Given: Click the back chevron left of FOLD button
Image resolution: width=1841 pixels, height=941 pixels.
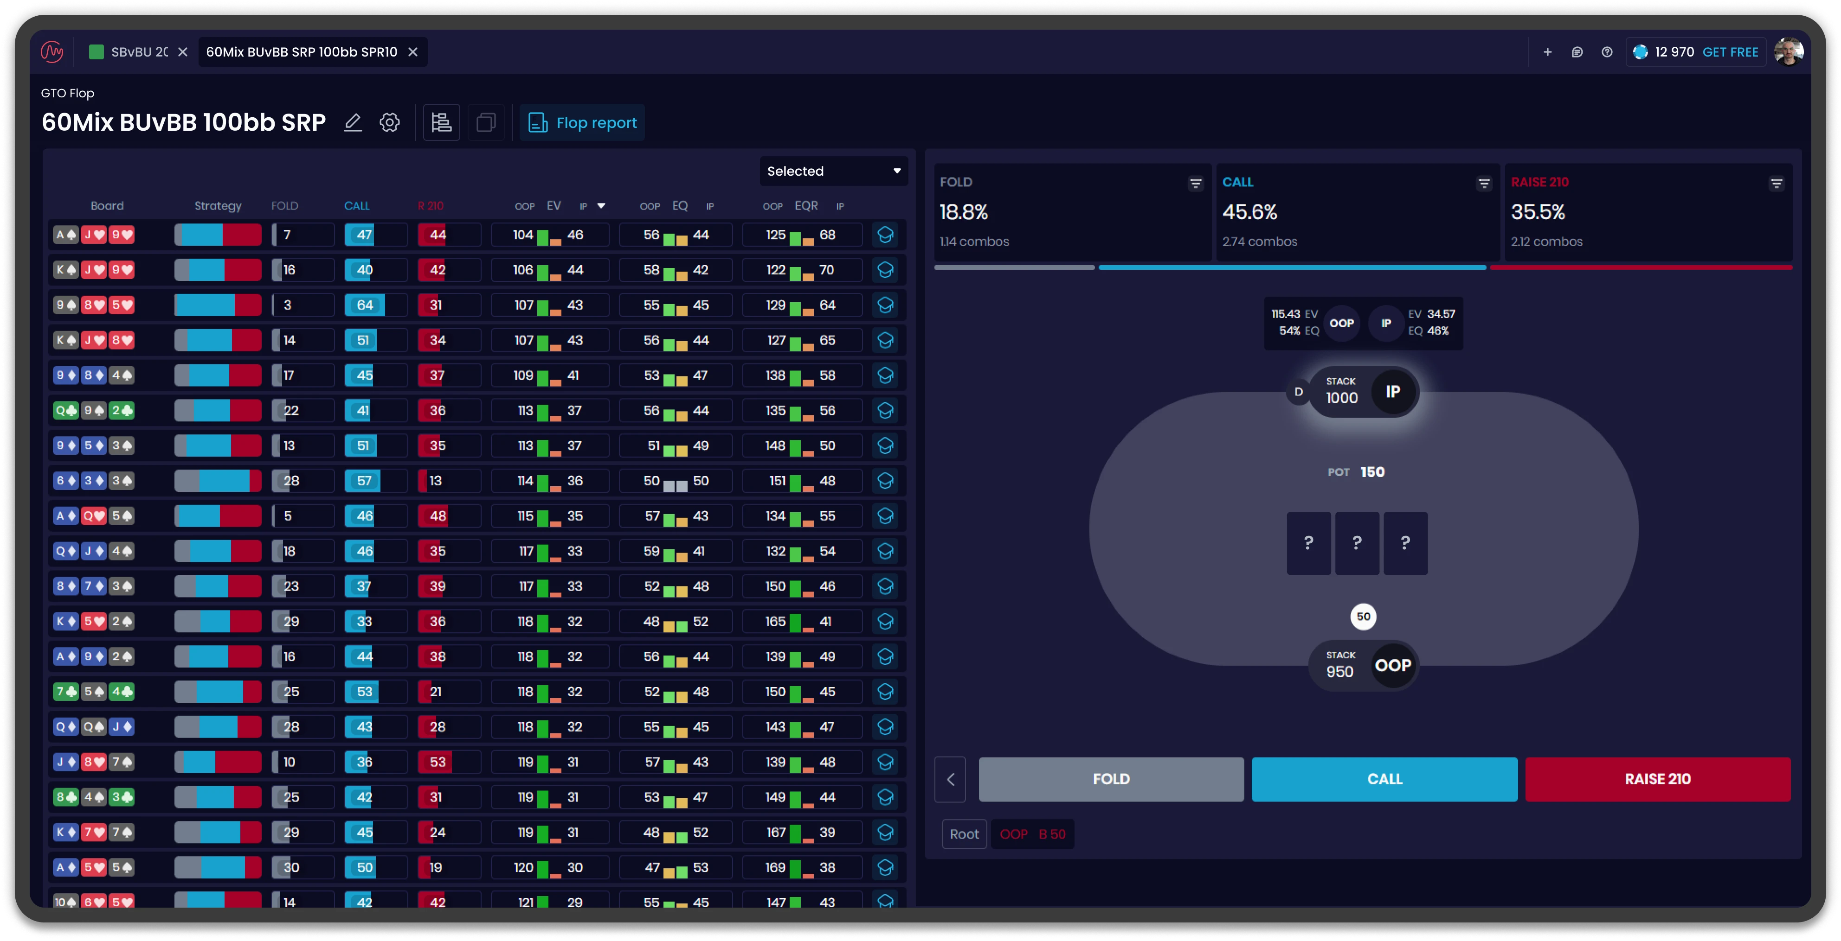Looking at the screenshot, I should coord(950,780).
